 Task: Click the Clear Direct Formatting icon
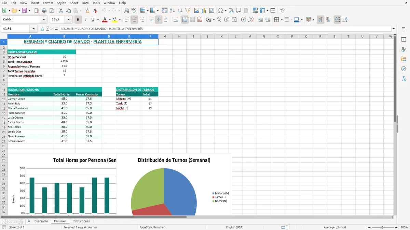95,11
